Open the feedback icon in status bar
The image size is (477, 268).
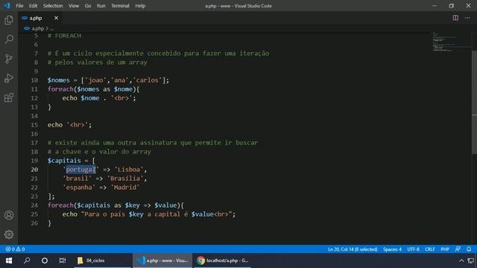(458, 249)
